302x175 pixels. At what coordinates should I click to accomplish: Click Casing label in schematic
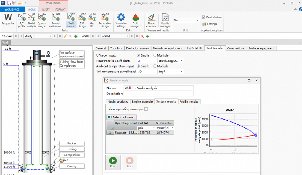pyautogui.click(x=72, y=166)
